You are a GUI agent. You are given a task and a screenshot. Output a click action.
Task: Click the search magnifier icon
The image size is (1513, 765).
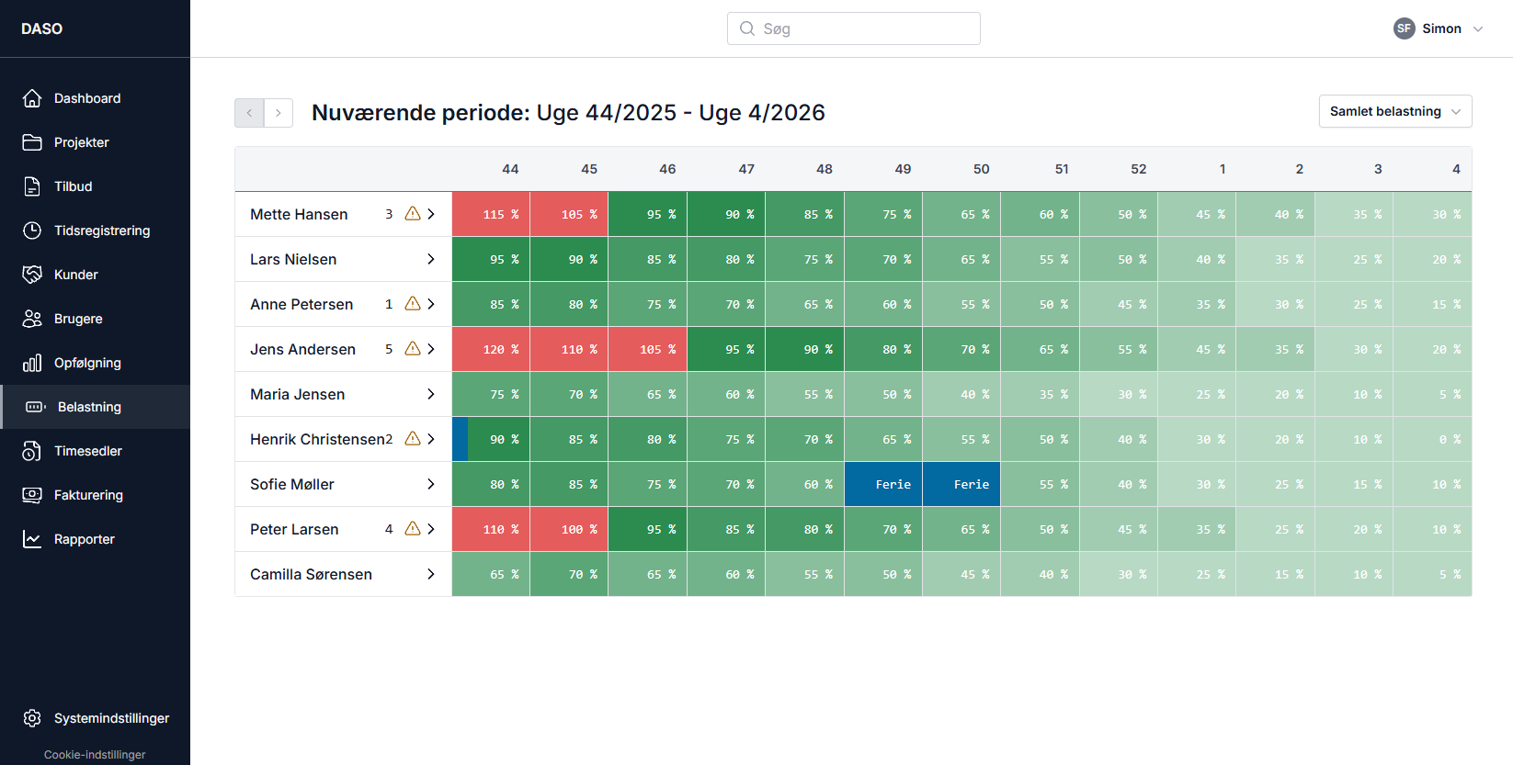[747, 28]
